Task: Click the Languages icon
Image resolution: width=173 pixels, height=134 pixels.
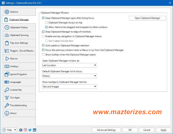Action: pos(7,82)
